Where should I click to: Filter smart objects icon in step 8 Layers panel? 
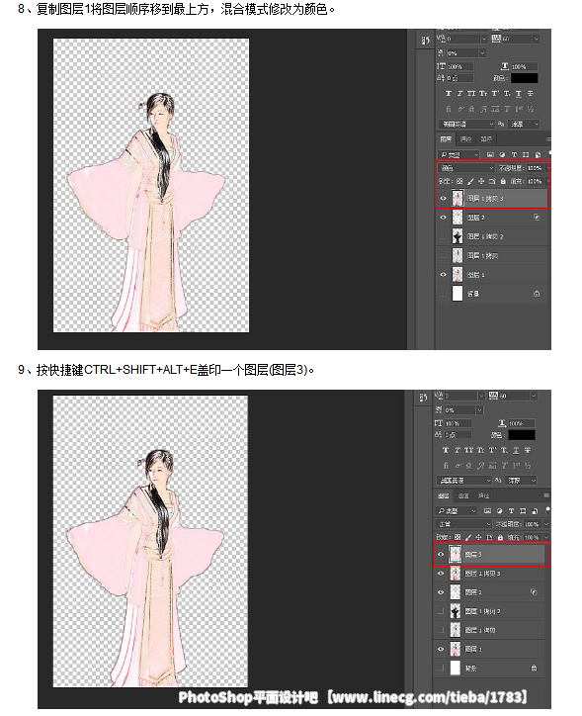click(x=538, y=155)
